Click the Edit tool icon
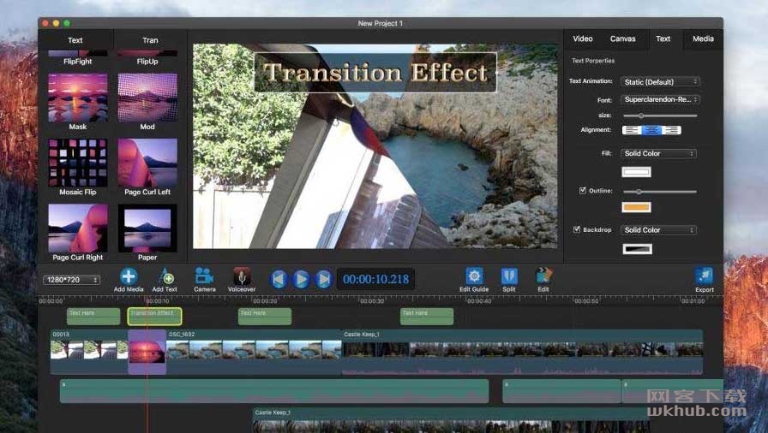768x433 pixels. 543,276
